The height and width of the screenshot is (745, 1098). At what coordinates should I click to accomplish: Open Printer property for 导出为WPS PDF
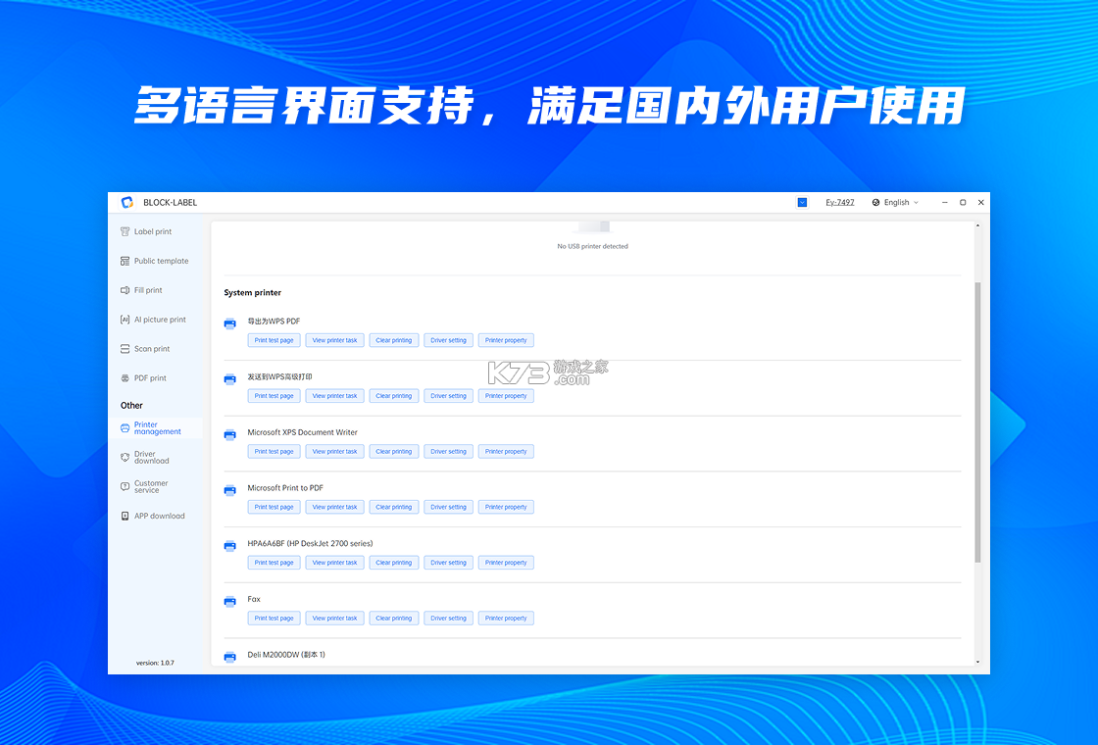pos(506,340)
